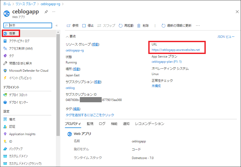Go to ceblogapp-rg in breadcrumb

(50, 4)
